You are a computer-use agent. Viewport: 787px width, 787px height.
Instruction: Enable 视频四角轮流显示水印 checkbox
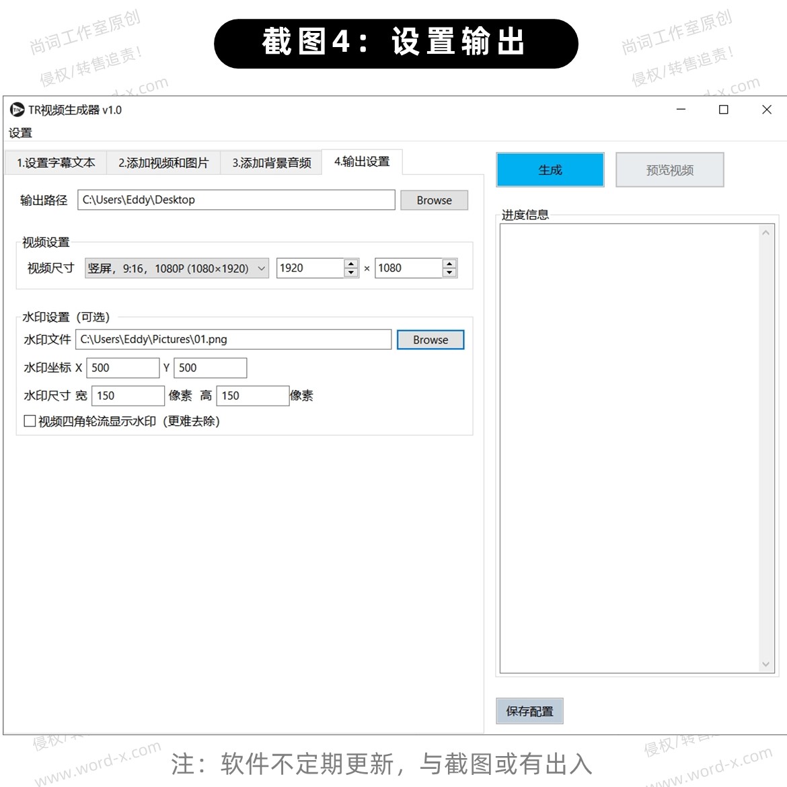[30, 421]
